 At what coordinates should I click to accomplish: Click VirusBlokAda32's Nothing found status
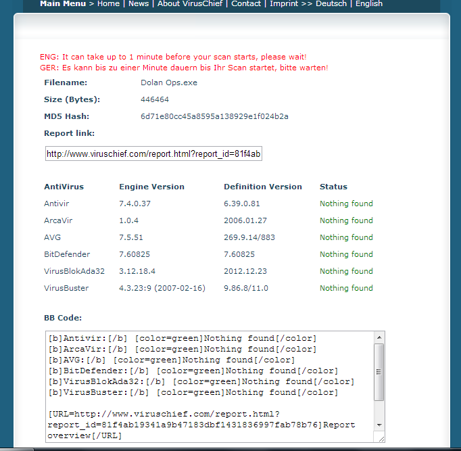[346, 271]
